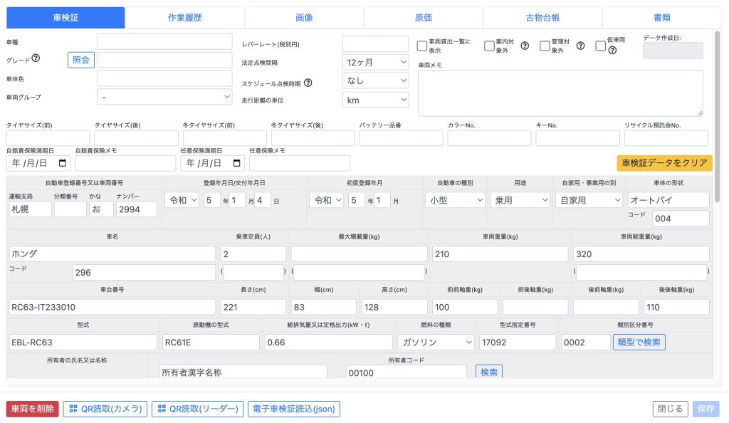Open calendar picker for 自賠責保険満期日
The width and height of the screenshot is (729, 423).
pos(63,163)
